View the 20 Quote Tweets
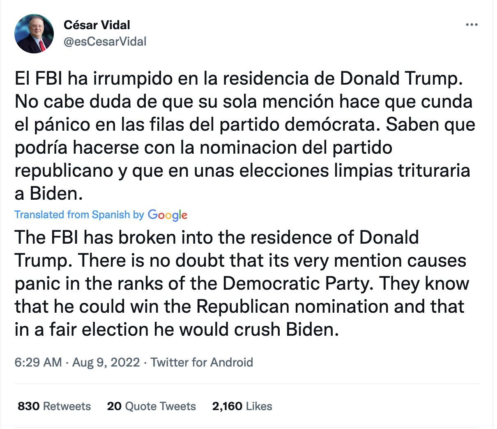Image resolution: width=497 pixels, height=429 pixels. coord(151,406)
